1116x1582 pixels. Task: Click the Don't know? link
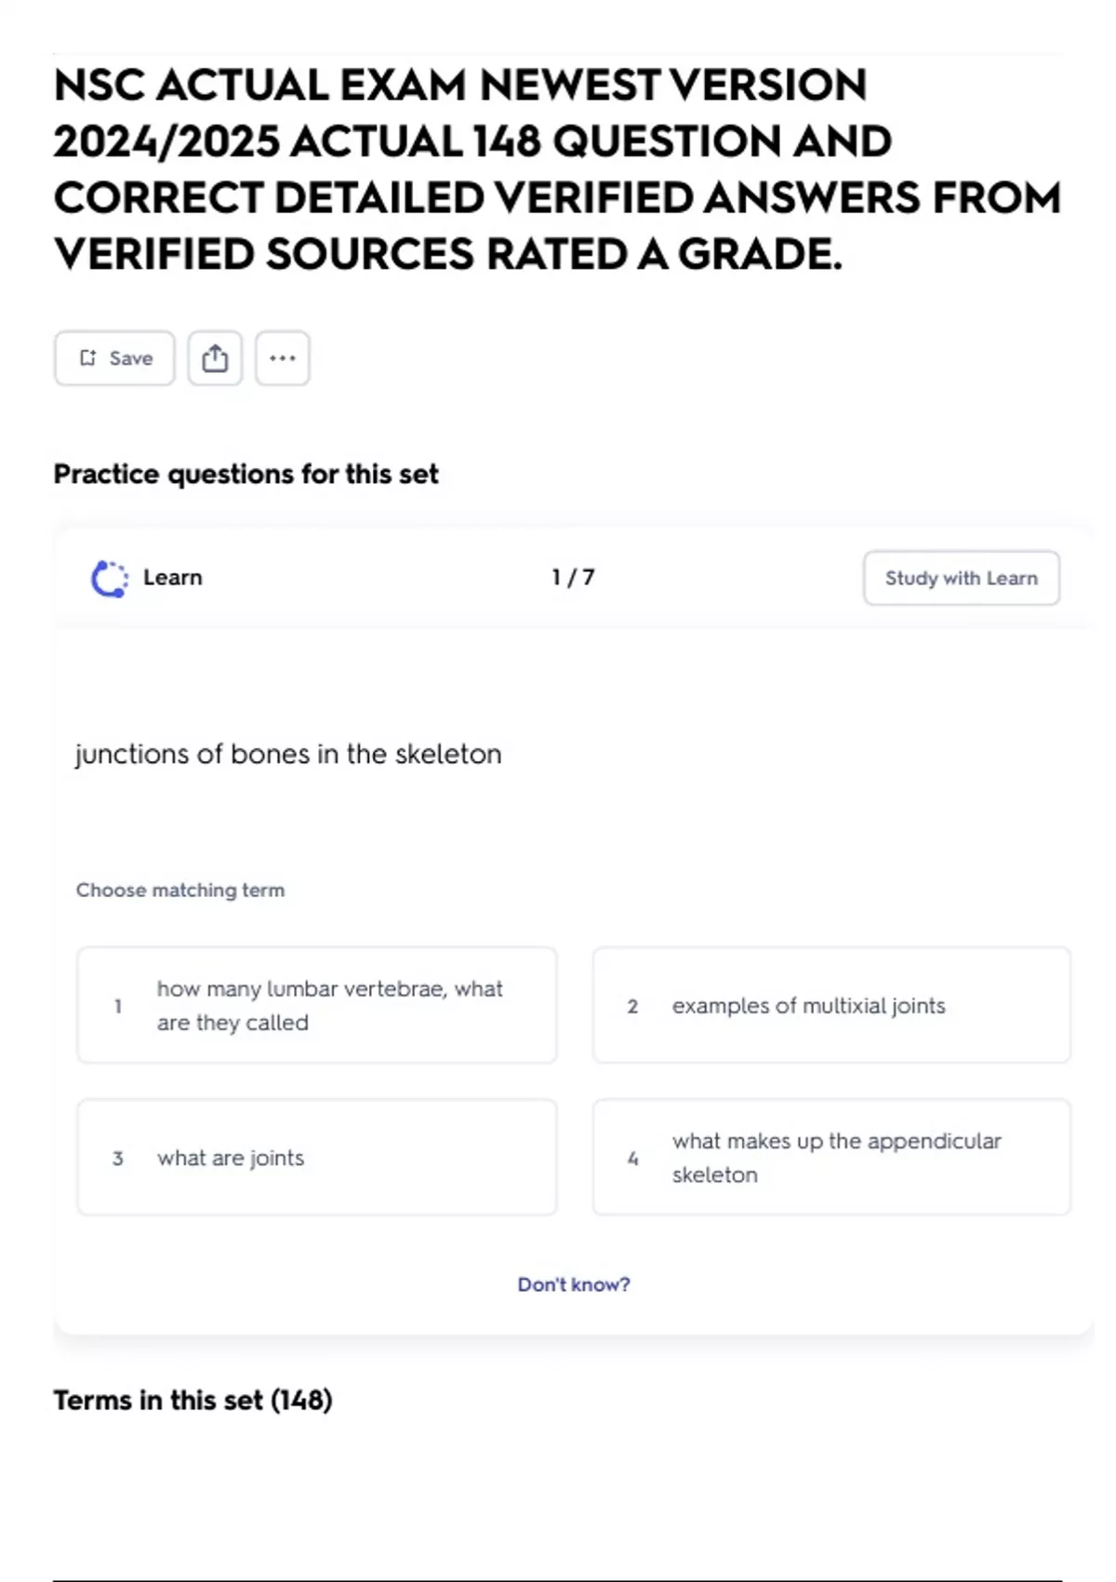click(573, 1284)
